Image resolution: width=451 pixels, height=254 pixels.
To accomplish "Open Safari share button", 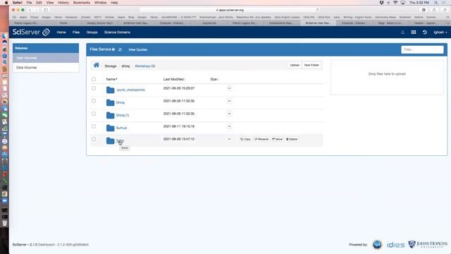I will 434,10.
